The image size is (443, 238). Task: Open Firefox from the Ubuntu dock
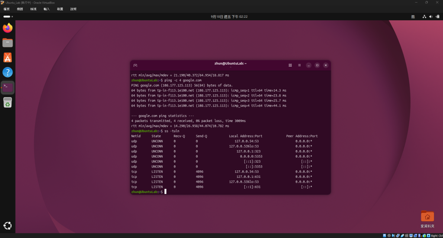click(x=8, y=28)
